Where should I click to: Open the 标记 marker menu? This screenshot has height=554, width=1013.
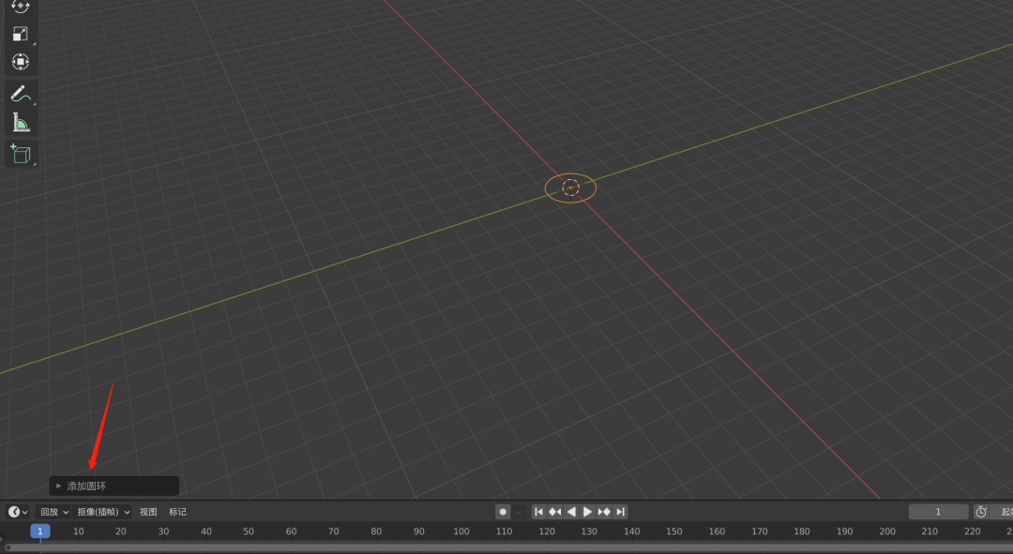(x=177, y=512)
